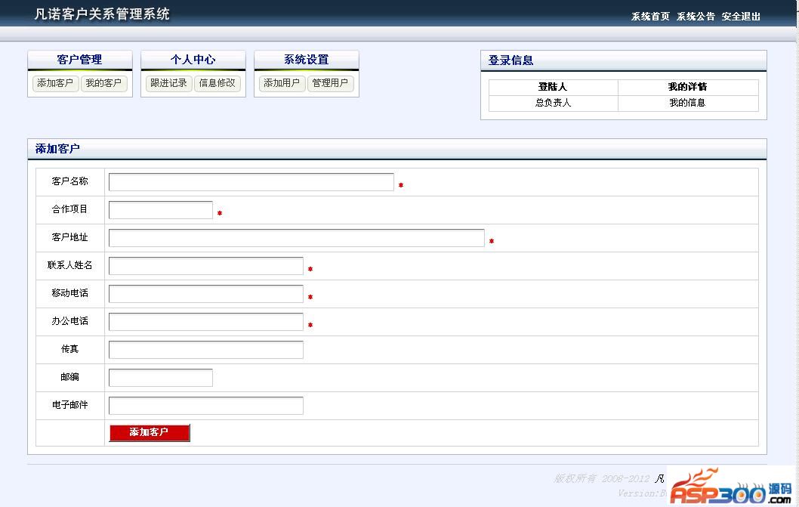Open 跟进记录 under 个人中心
This screenshot has height=507, width=799.
point(168,83)
